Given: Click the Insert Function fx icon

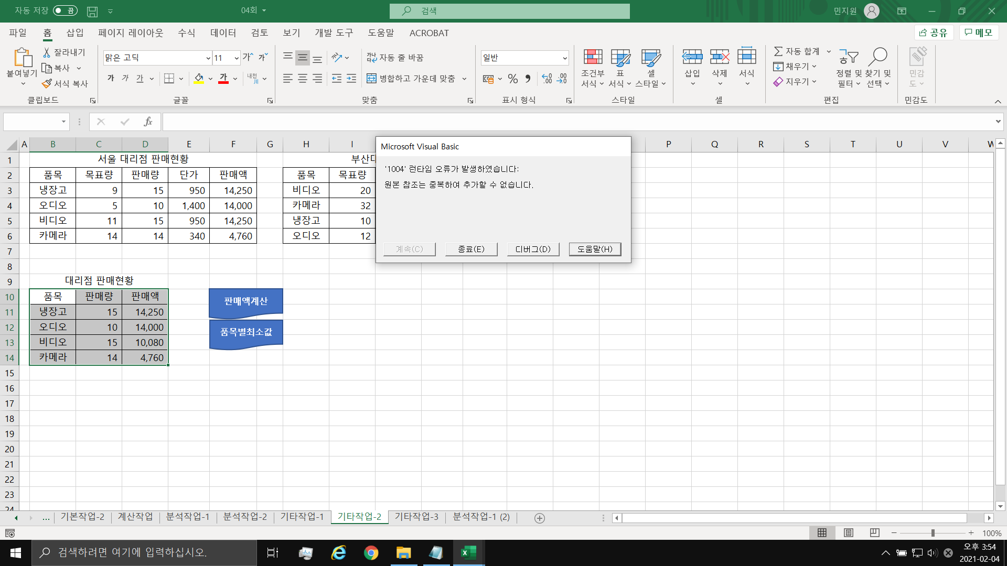Looking at the screenshot, I should (x=148, y=122).
